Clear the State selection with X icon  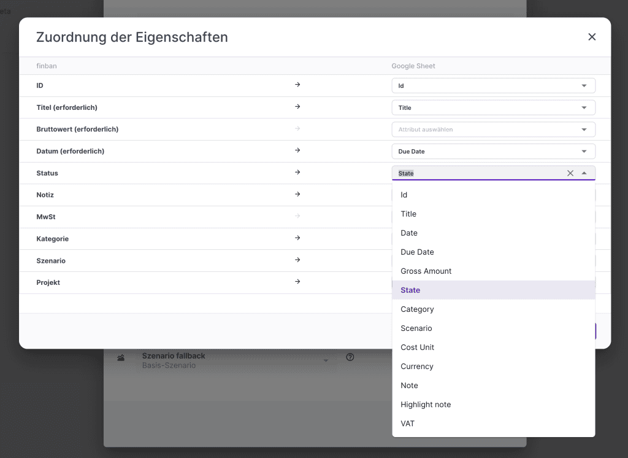[x=570, y=173]
